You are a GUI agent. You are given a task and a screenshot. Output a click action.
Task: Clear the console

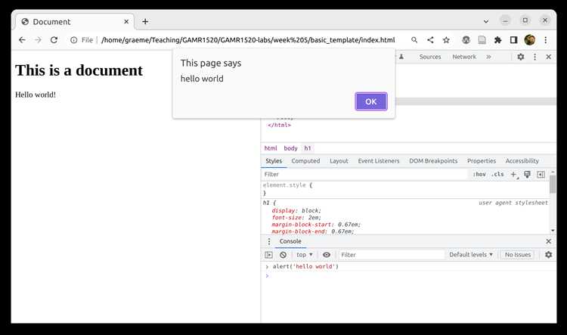coord(283,255)
